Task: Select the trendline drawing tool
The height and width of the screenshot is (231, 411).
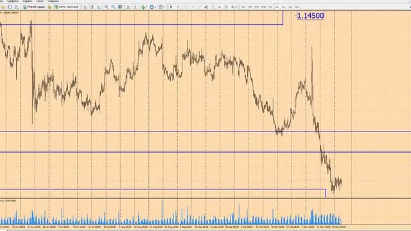Action: [x=200, y=7]
